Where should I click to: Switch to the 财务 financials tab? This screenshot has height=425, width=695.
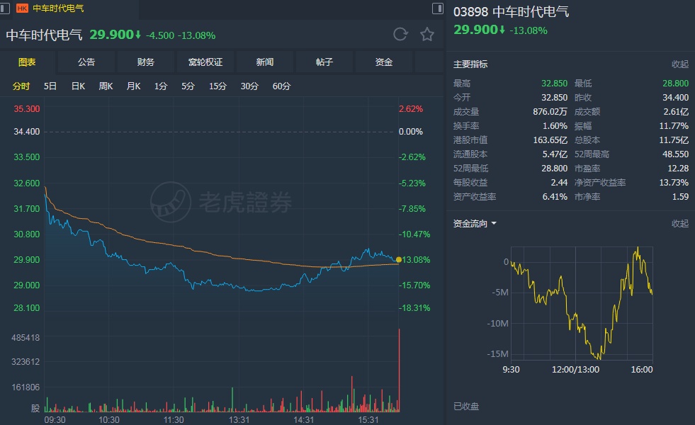click(x=146, y=62)
